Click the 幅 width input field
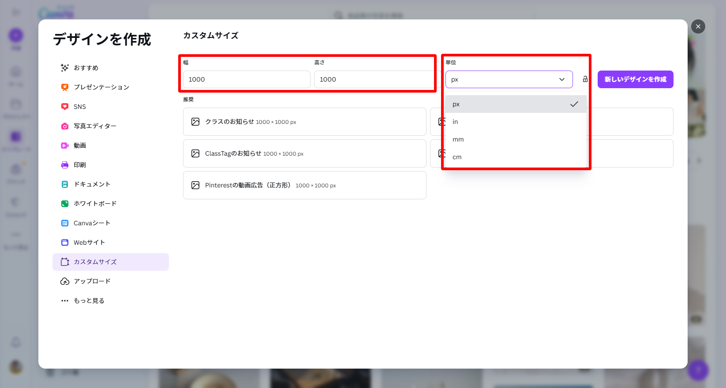Screen dimensions: 726x388 click(x=246, y=79)
